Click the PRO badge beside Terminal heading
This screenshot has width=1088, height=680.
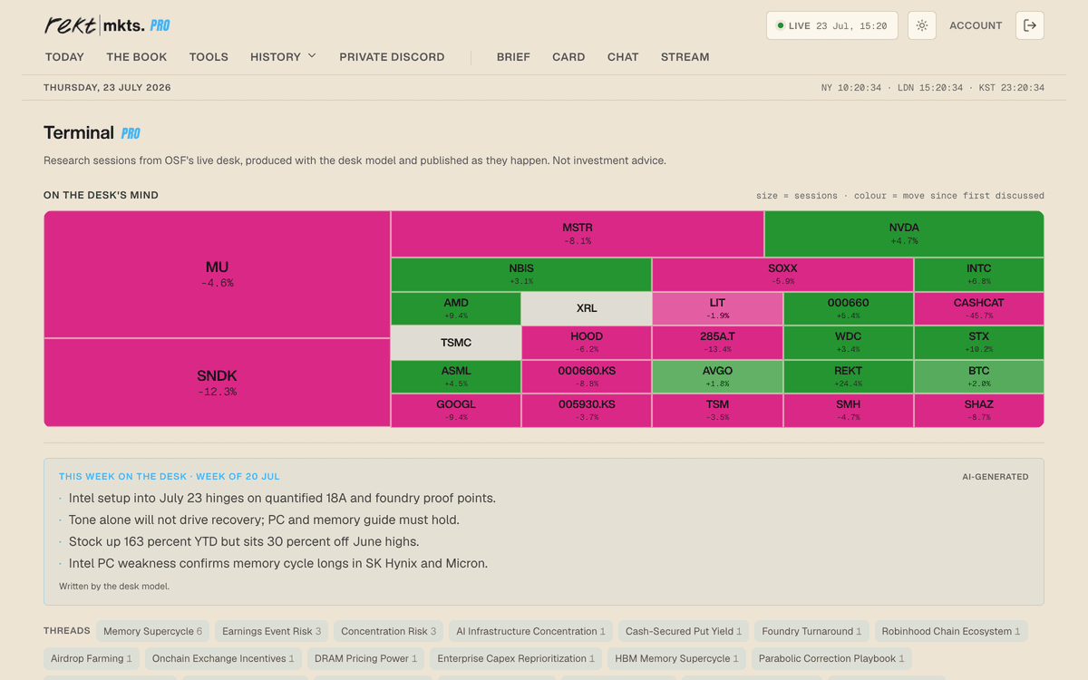pyautogui.click(x=131, y=133)
